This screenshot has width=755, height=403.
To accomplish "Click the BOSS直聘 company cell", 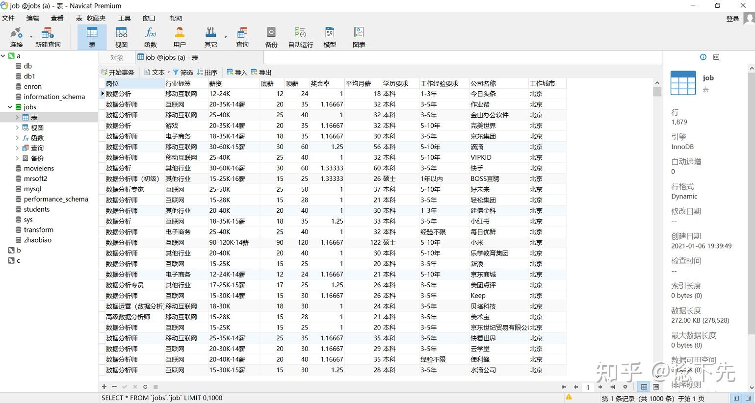I will tap(498, 178).
